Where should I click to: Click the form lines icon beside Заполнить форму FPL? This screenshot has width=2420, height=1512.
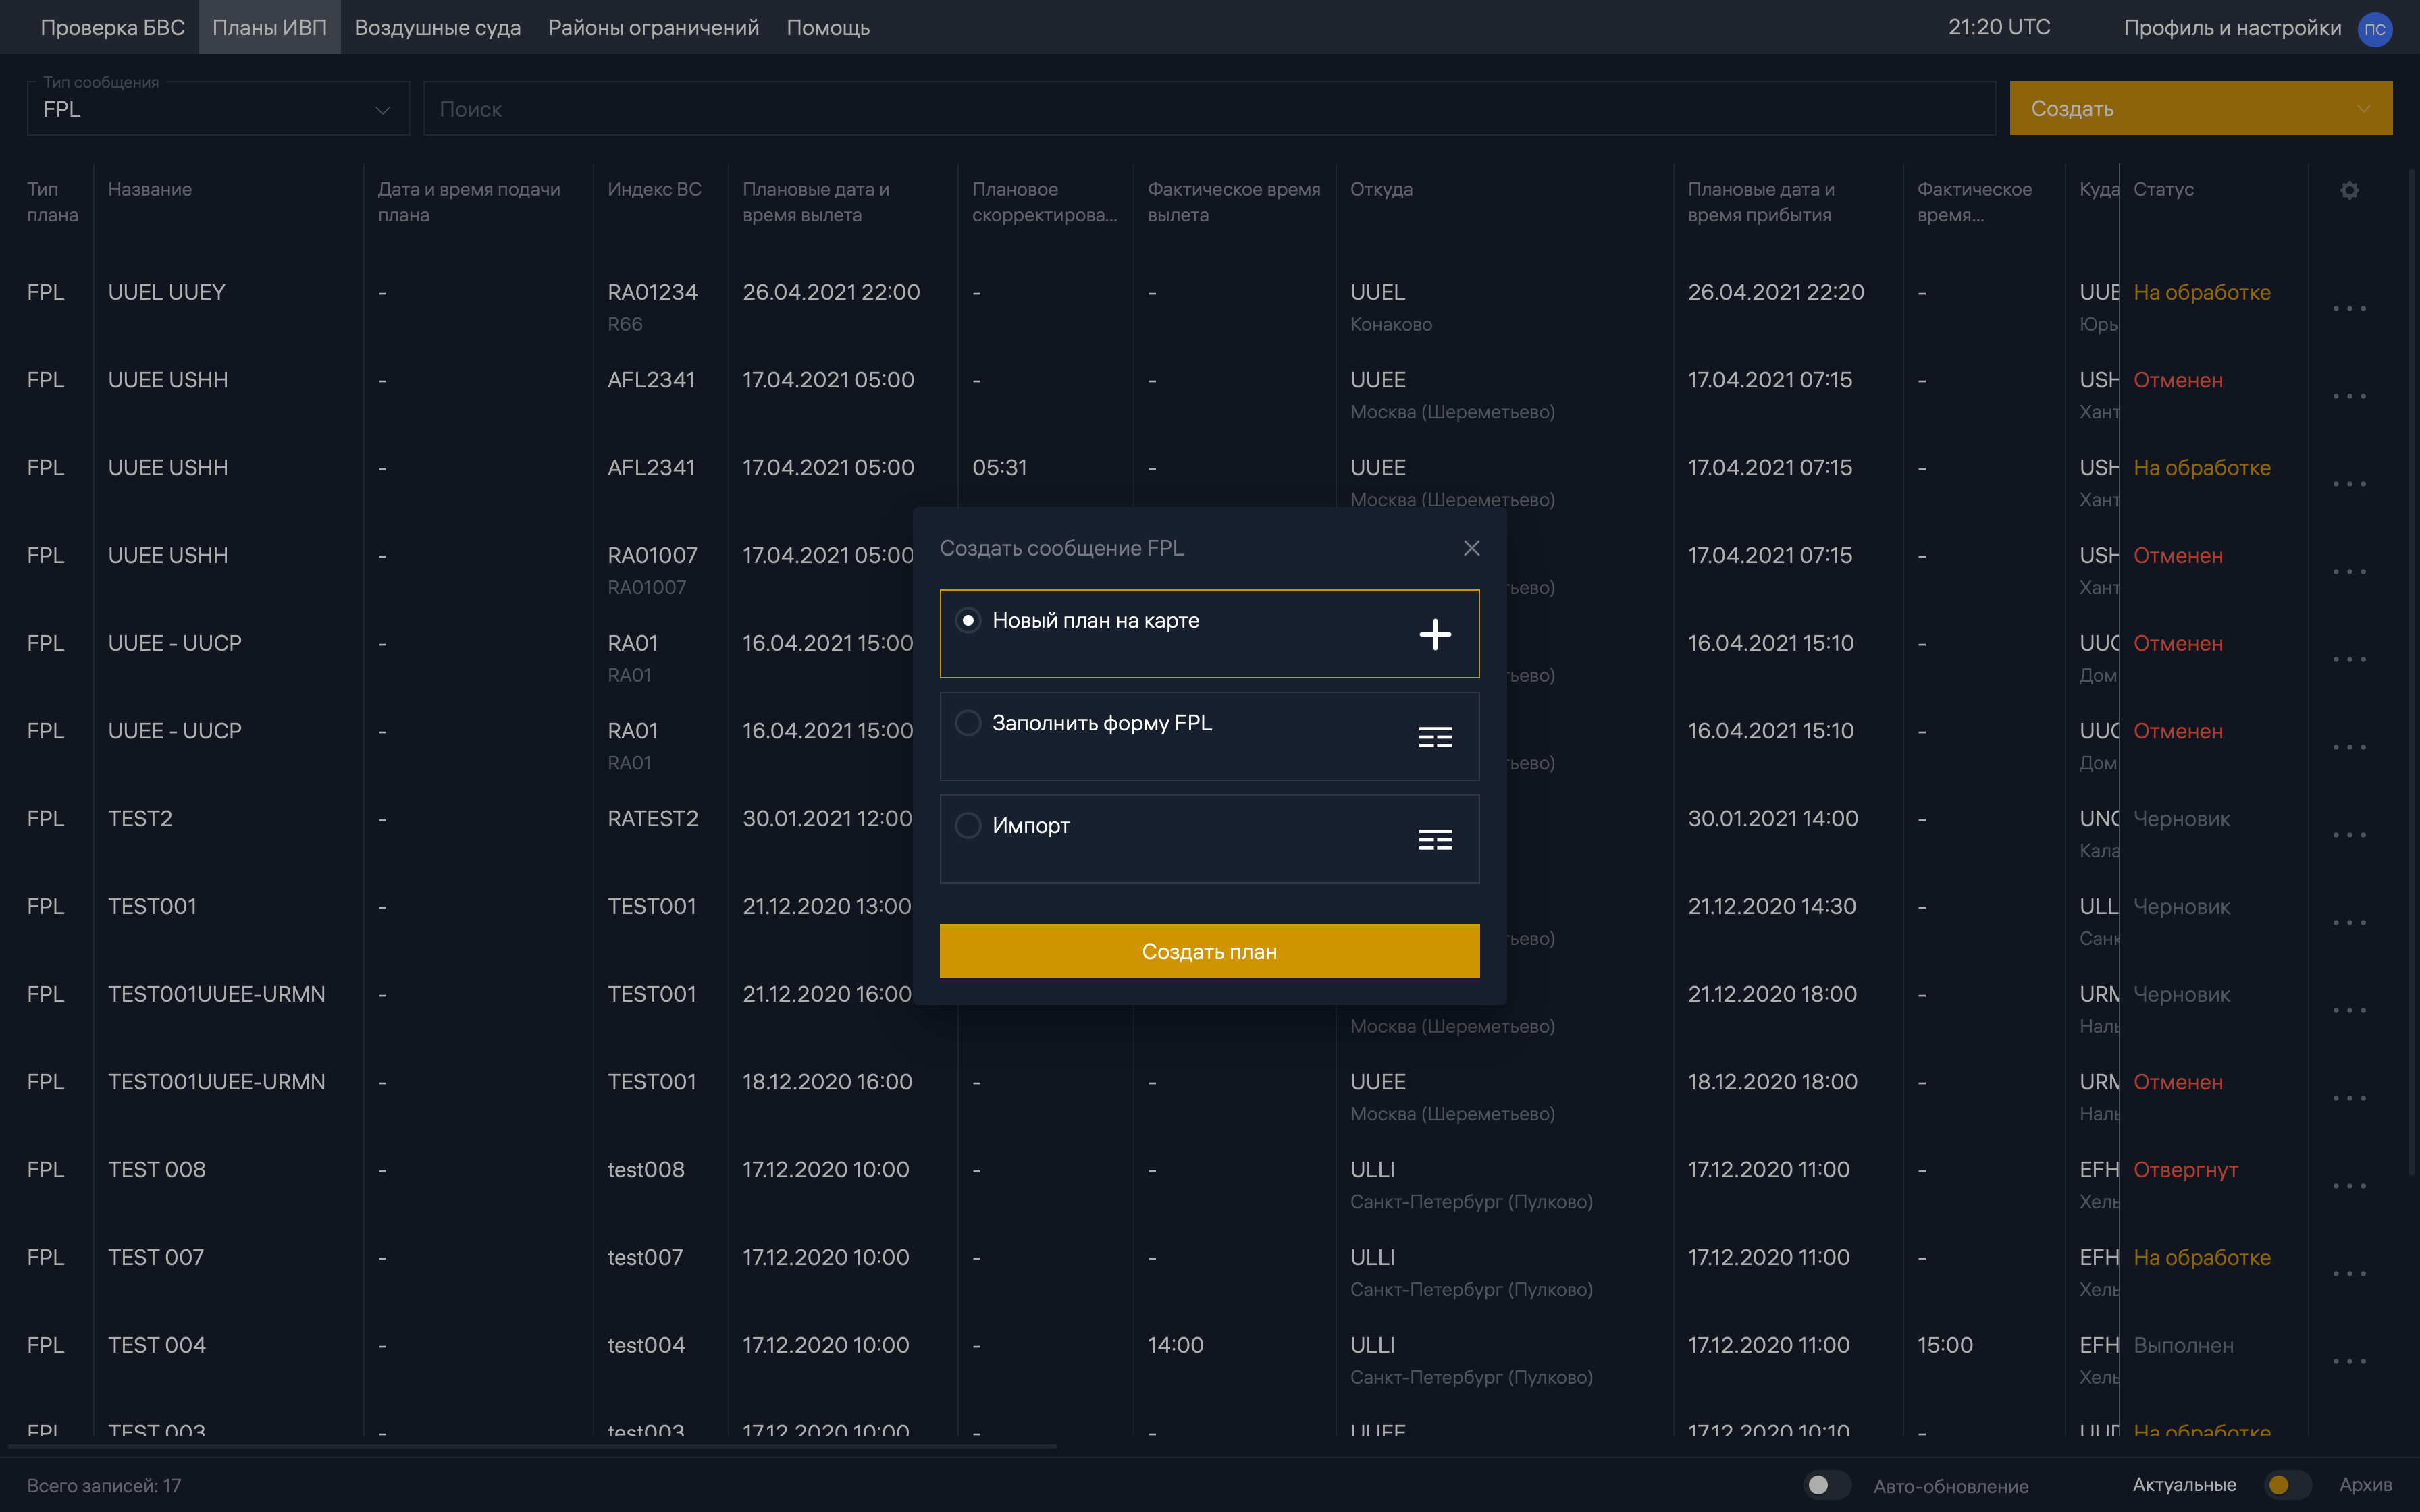point(1435,737)
